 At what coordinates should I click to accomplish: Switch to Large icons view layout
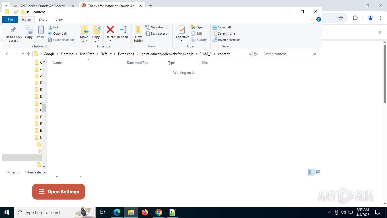pos(318,172)
